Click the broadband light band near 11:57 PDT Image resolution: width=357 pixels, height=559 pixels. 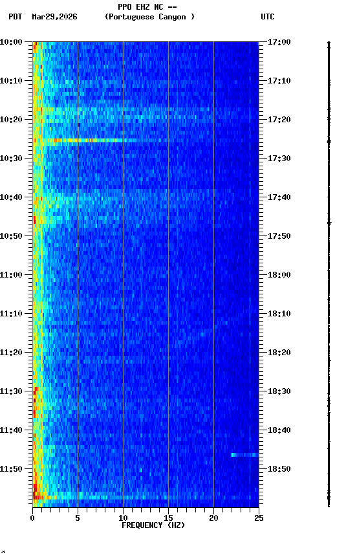tap(146, 497)
